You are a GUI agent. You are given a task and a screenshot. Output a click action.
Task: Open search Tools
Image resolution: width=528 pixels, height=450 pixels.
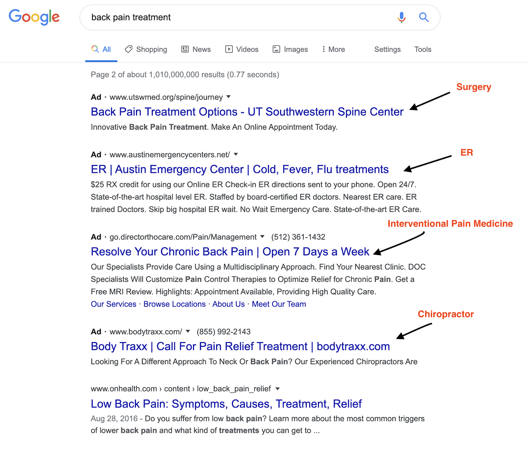point(423,49)
